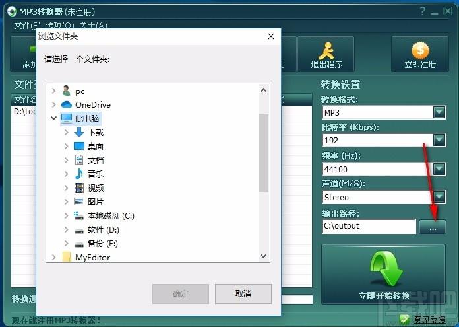459x327 pixels.
Task: Click the MP3 converter app logo icon
Action: tap(12, 12)
